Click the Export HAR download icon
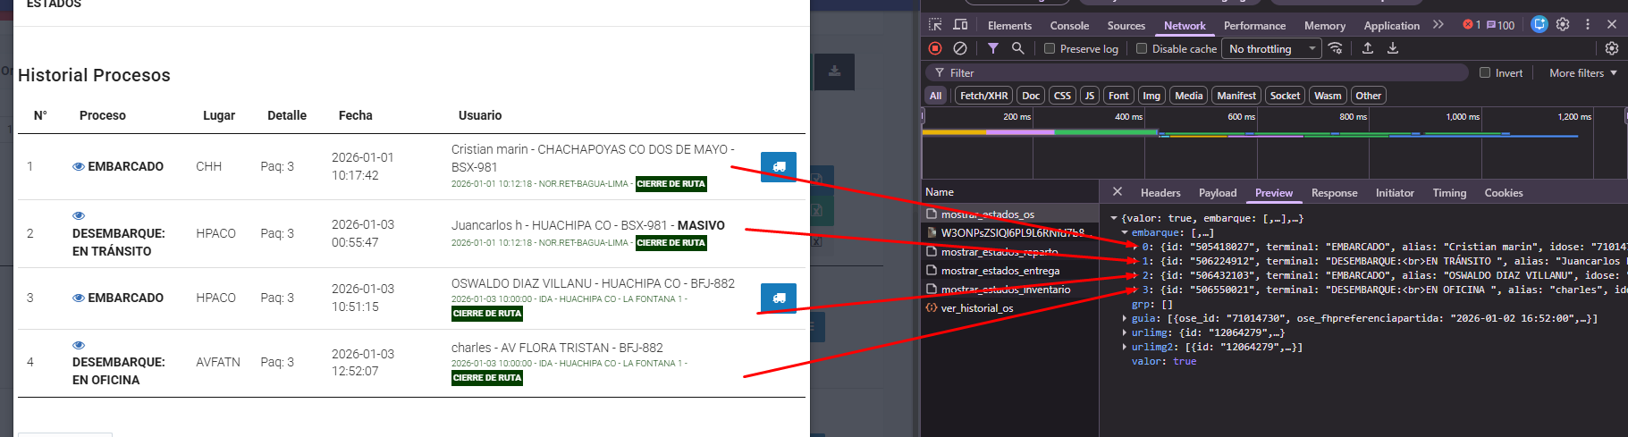 click(x=1393, y=48)
